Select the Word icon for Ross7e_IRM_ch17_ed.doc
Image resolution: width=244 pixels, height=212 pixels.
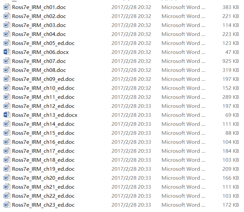7,151
